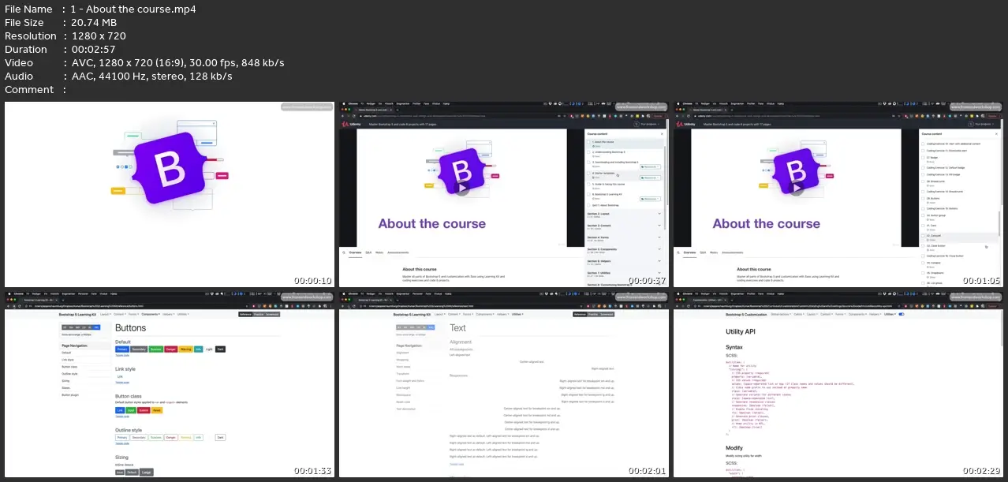Expand Section 6: Helpers
The width and height of the screenshot is (1008, 482).
pyautogui.click(x=625, y=263)
